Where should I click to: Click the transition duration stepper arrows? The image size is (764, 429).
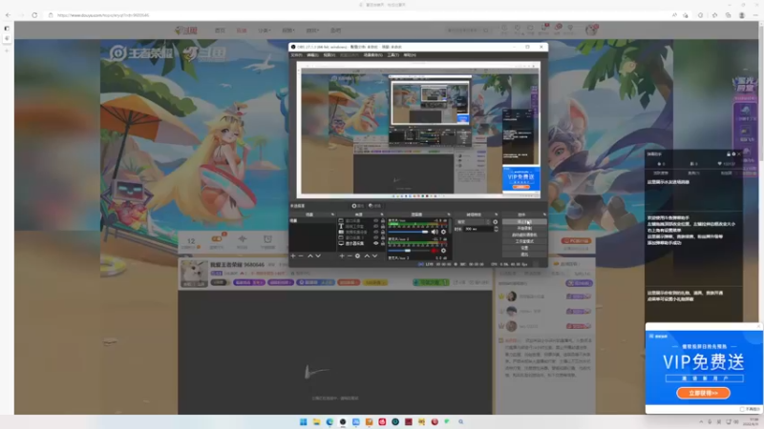pyautogui.click(x=496, y=229)
